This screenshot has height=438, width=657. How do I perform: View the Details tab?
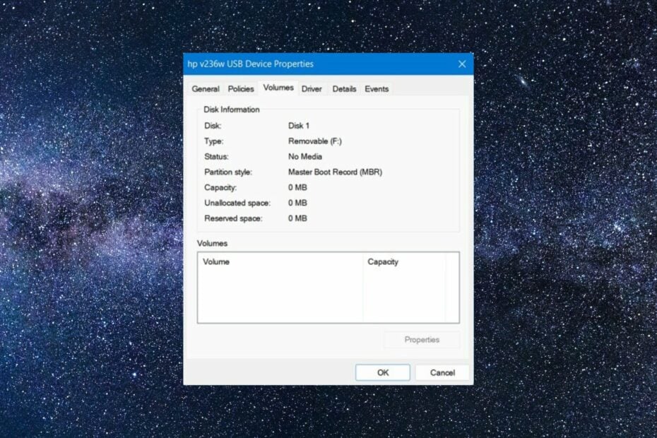(344, 88)
